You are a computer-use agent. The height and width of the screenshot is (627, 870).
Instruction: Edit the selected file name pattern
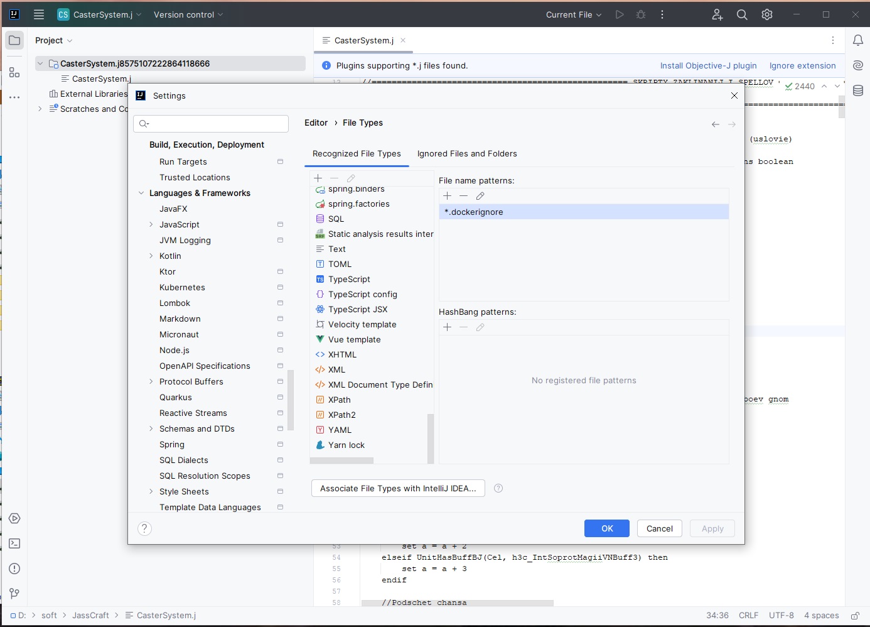[x=480, y=196]
